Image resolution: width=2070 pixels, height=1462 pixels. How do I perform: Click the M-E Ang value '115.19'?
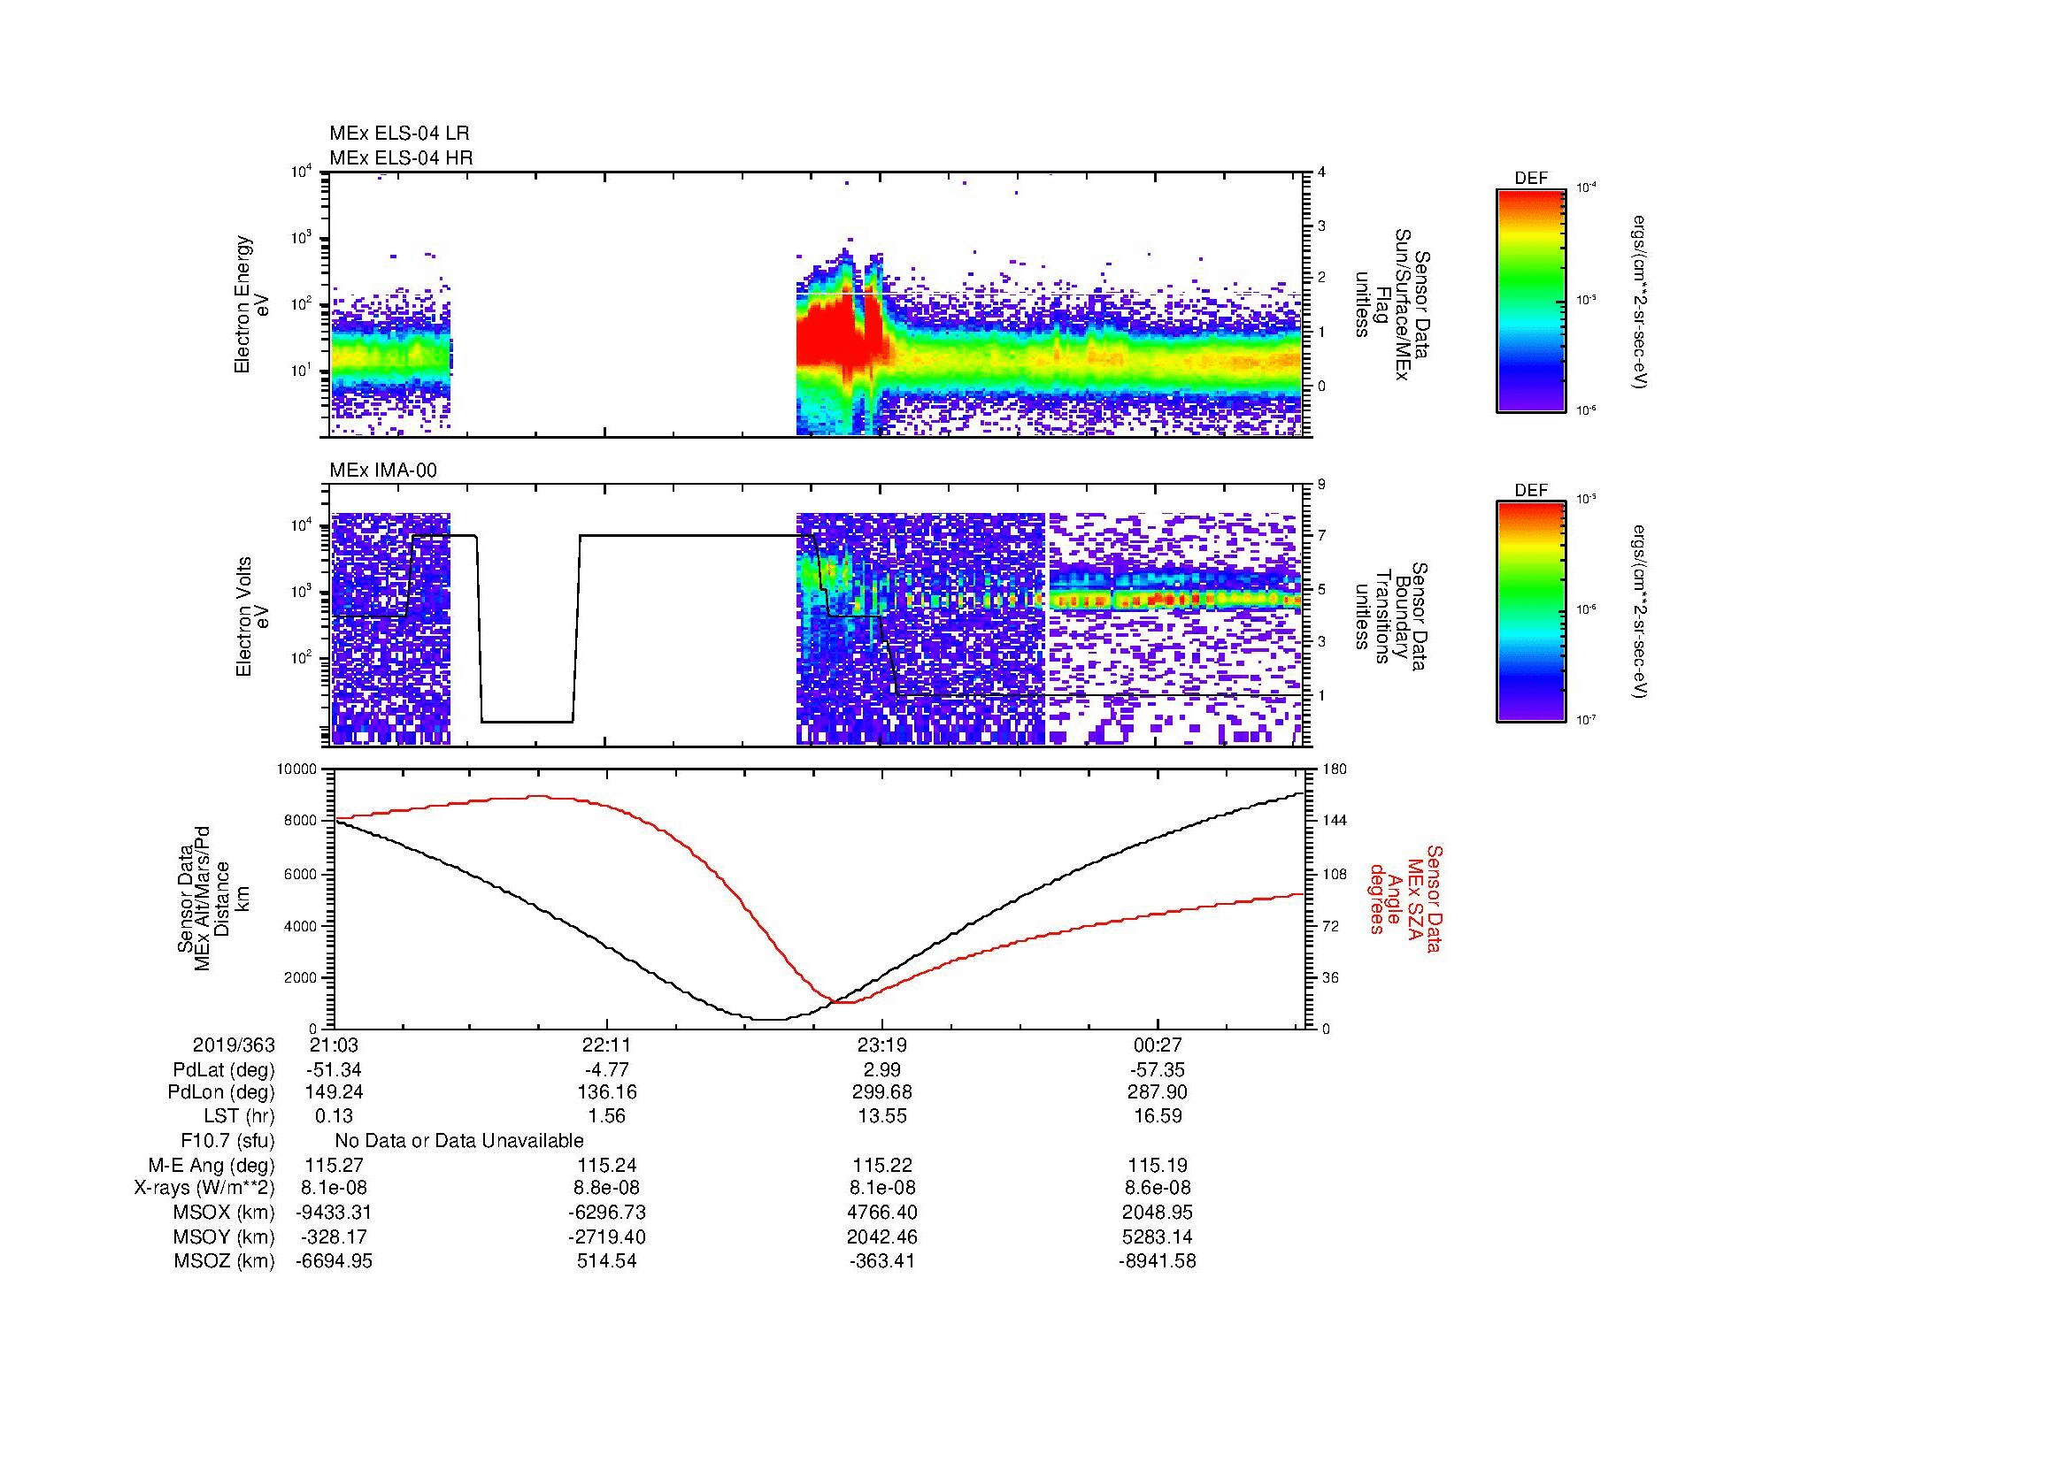[1157, 1166]
